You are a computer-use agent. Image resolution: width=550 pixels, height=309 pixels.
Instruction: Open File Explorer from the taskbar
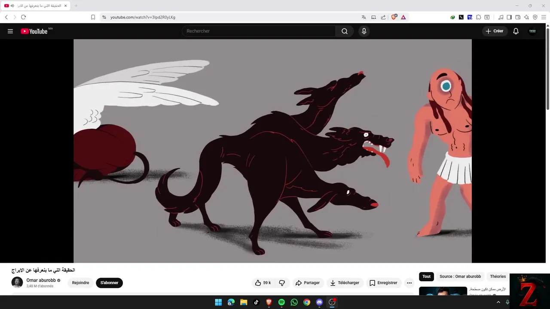(244, 302)
